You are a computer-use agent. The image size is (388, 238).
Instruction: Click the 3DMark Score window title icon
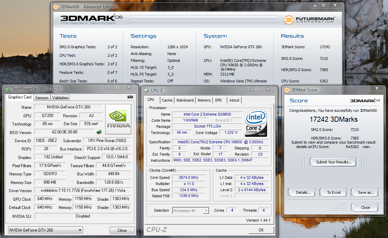tap(287, 90)
